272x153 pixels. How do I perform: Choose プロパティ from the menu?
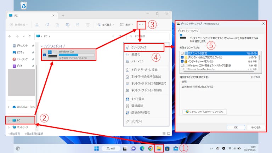click(146, 121)
